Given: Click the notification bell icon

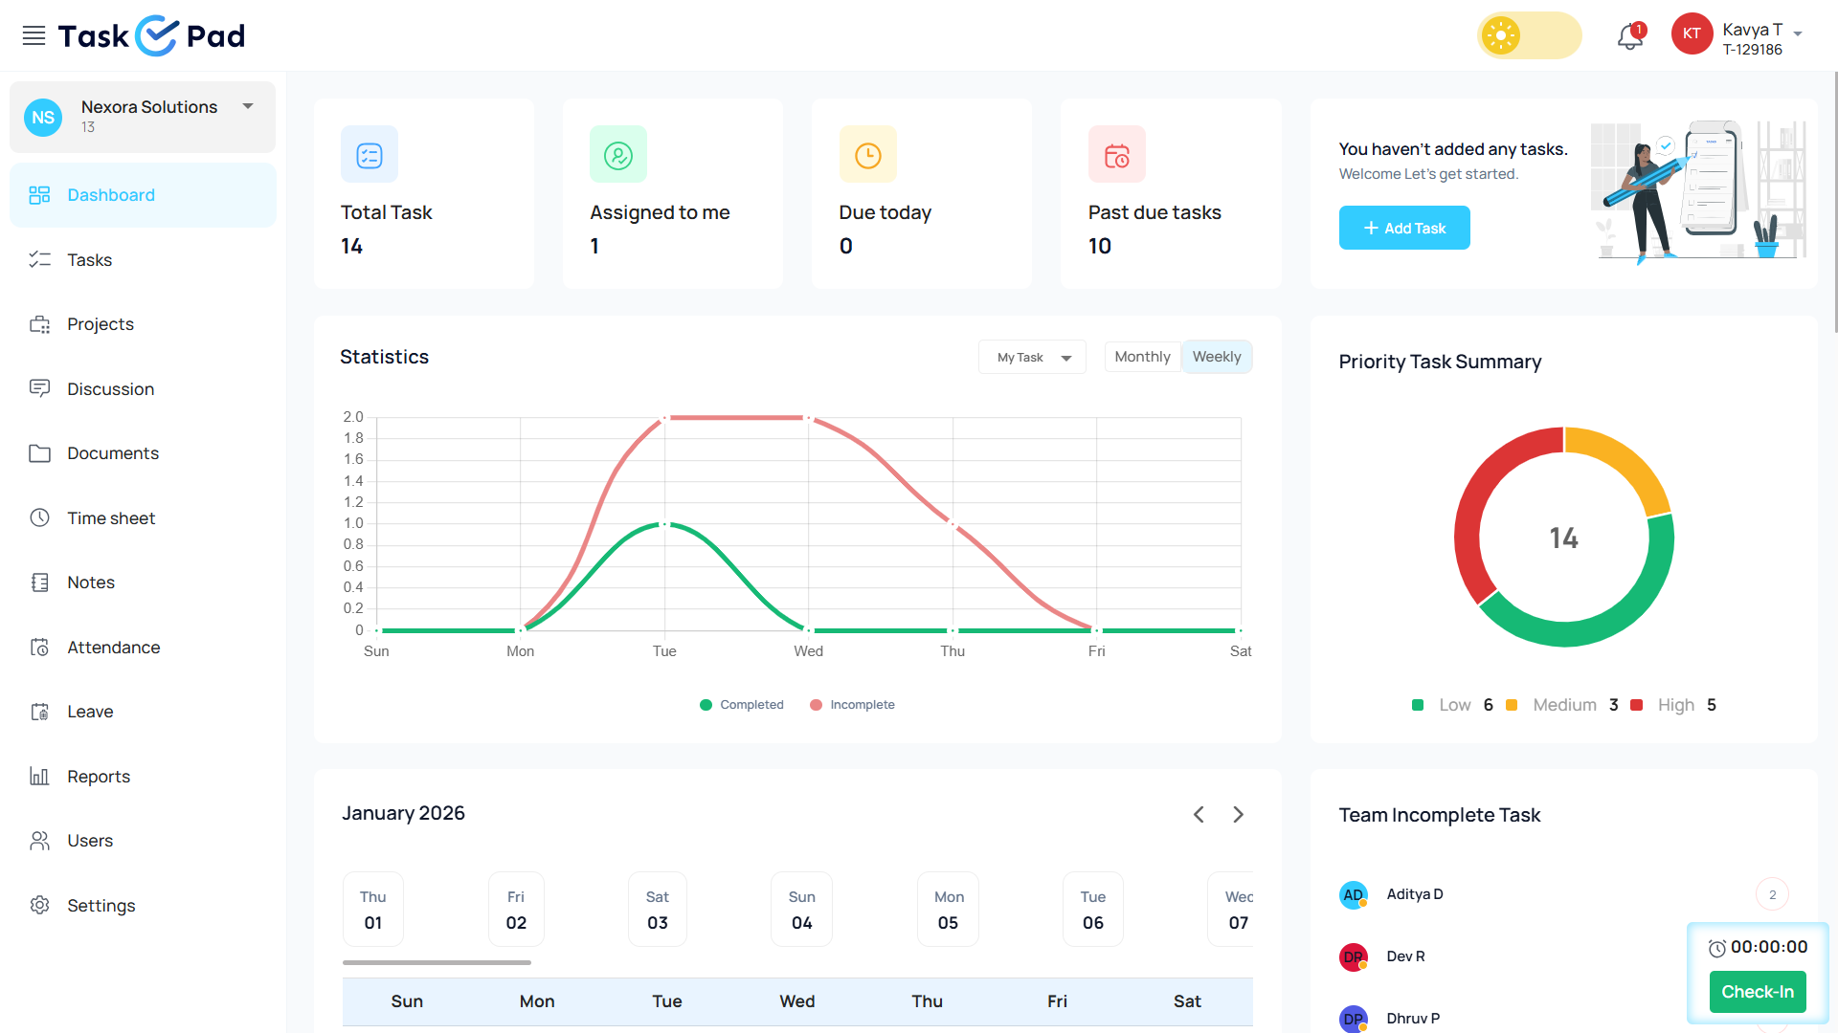Looking at the screenshot, I should [x=1629, y=36].
